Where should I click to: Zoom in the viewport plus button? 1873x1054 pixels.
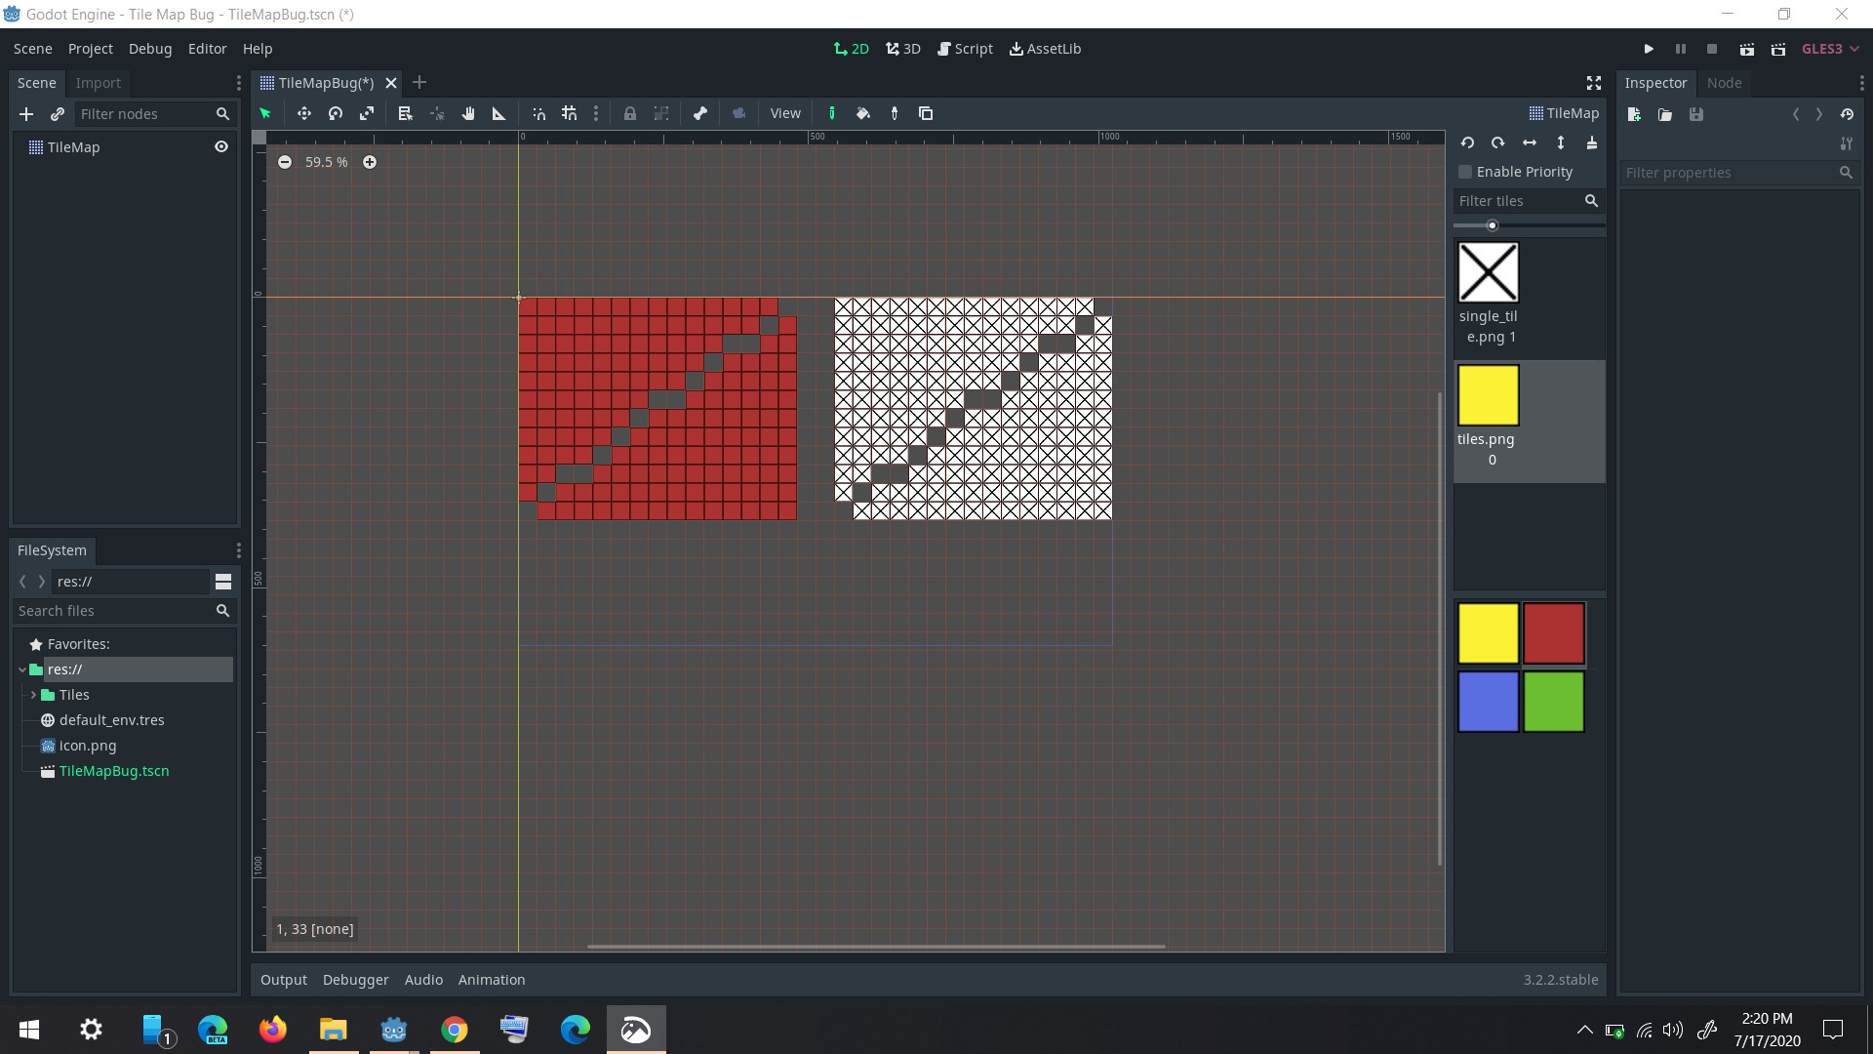coord(370,162)
